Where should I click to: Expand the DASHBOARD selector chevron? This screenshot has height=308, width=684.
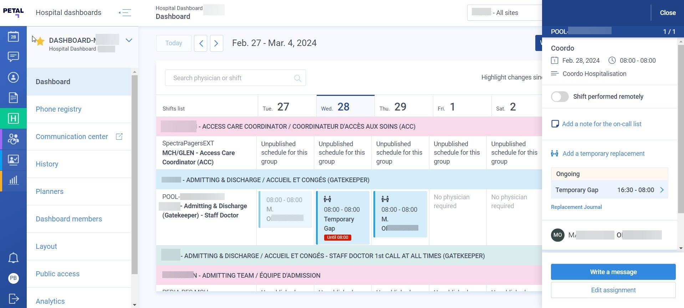(129, 40)
